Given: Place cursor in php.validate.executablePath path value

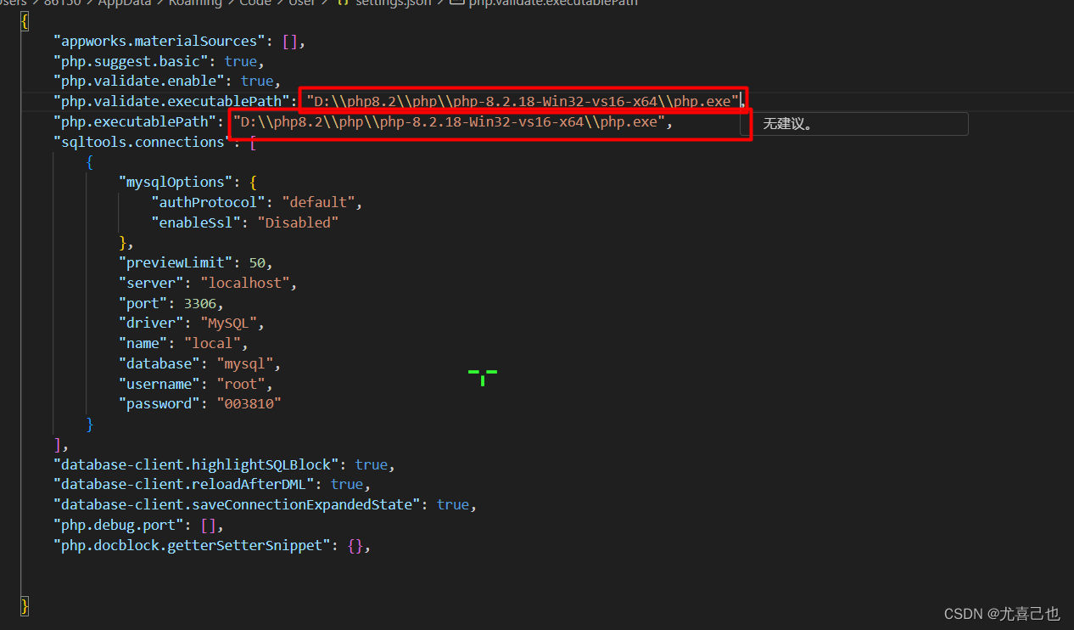Looking at the screenshot, I should coord(523,101).
